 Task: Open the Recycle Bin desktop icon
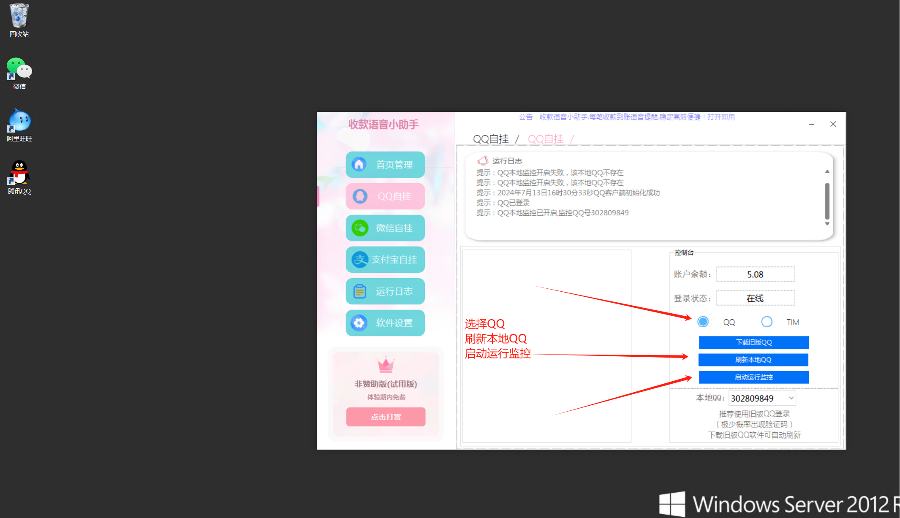pos(19,20)
